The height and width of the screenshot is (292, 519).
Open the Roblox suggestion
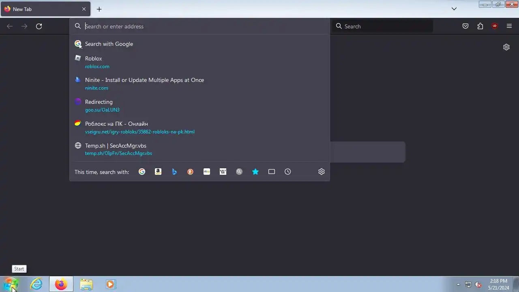(199, 62)
